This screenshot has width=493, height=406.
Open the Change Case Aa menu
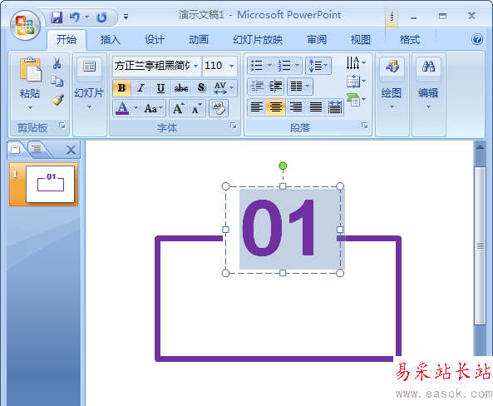[x=153, y=109]
